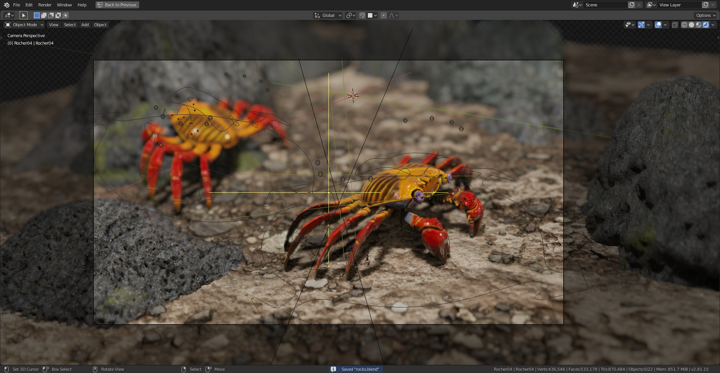Toggle proportional editing
The width and height of the screenshot is (720, 373).
(384, 15)
